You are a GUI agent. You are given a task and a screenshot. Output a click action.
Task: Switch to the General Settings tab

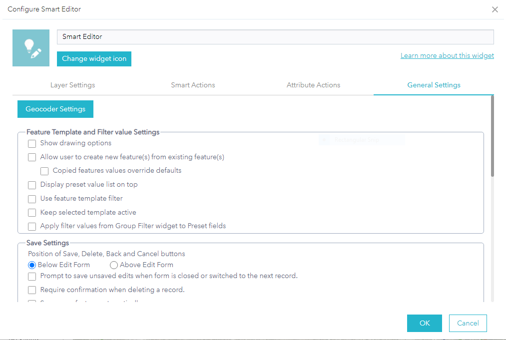click(434, 85)
